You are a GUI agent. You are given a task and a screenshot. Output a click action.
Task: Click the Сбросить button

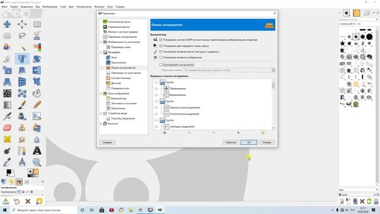click(231, 143)
